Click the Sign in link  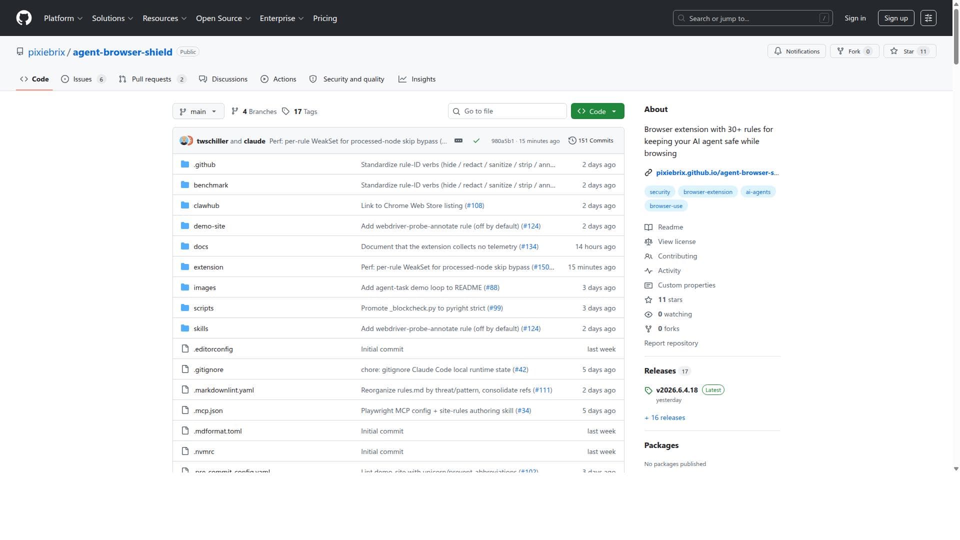(x=855, y=18)
